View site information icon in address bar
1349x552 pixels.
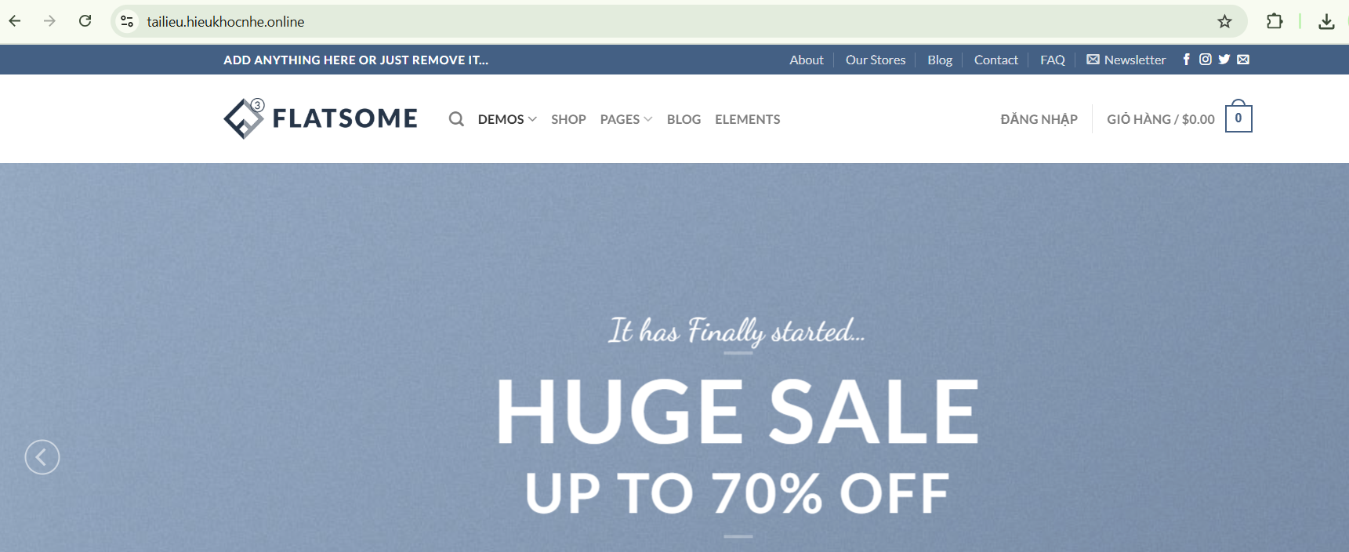127,21
